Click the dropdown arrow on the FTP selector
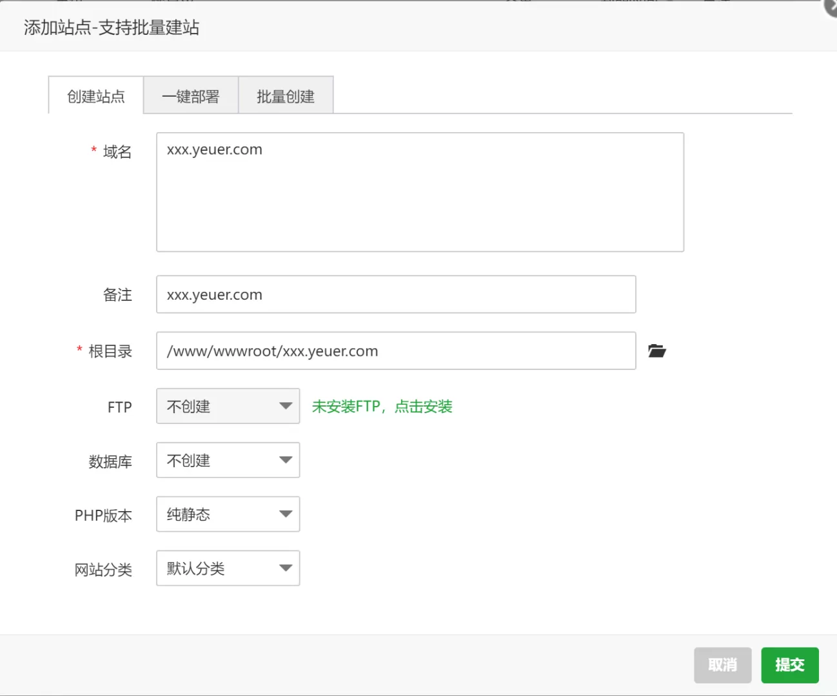This screenshot has height=696, width=837. pyautogui.click(x=286, y=406)
